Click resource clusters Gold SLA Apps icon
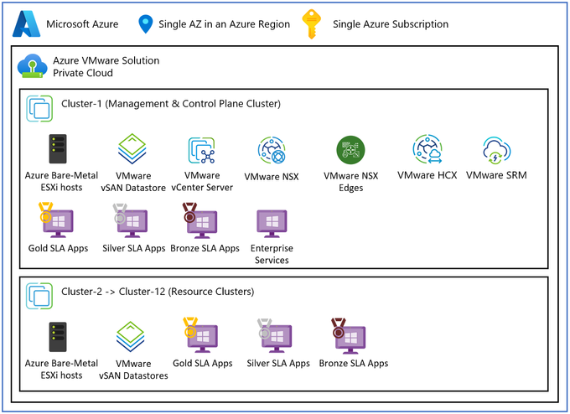 pos(200,335)
